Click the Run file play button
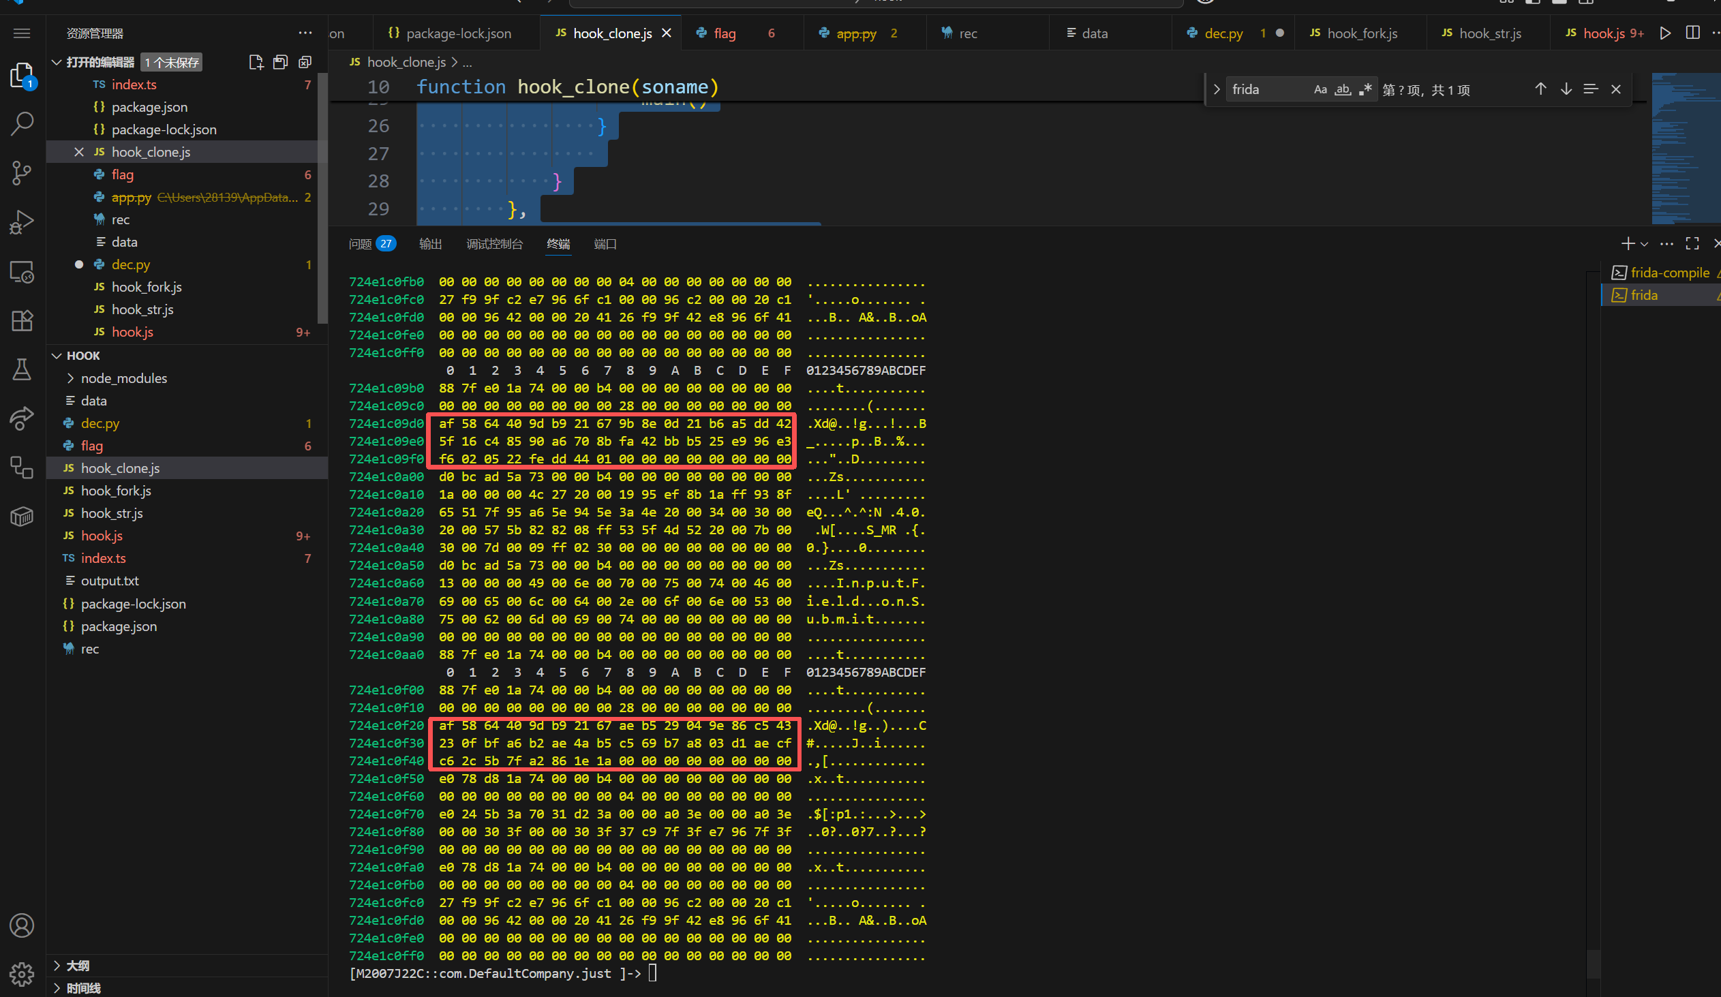1721x997 pixels. pyautogui.click(x=1665, y=33)
